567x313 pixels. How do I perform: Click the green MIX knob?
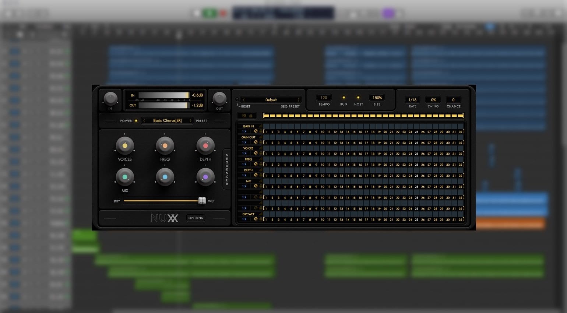[125, 177]
